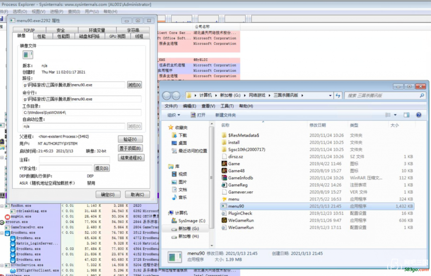Click 打开 in the Explorer toolbar

pos(198,115)
